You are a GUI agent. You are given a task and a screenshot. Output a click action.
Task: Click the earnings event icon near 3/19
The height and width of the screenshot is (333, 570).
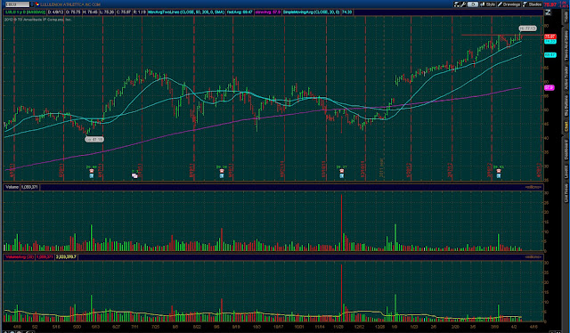pyautogui.click(x=499, y=171)
